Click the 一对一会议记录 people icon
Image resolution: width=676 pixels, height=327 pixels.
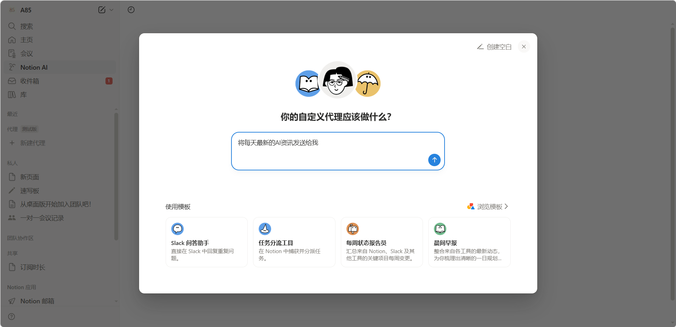pyautogui.click(x=12, y=218)
